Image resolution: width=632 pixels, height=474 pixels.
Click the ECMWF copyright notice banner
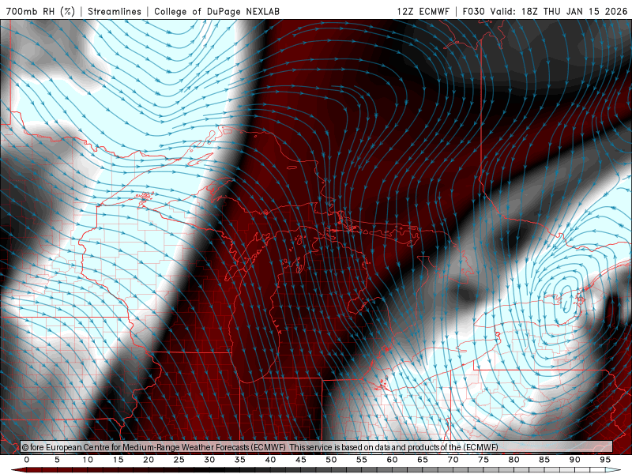(x=317, y=447)
